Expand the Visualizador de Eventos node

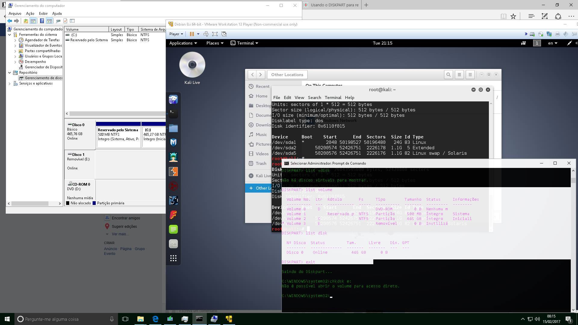click(x=15, y=45)
